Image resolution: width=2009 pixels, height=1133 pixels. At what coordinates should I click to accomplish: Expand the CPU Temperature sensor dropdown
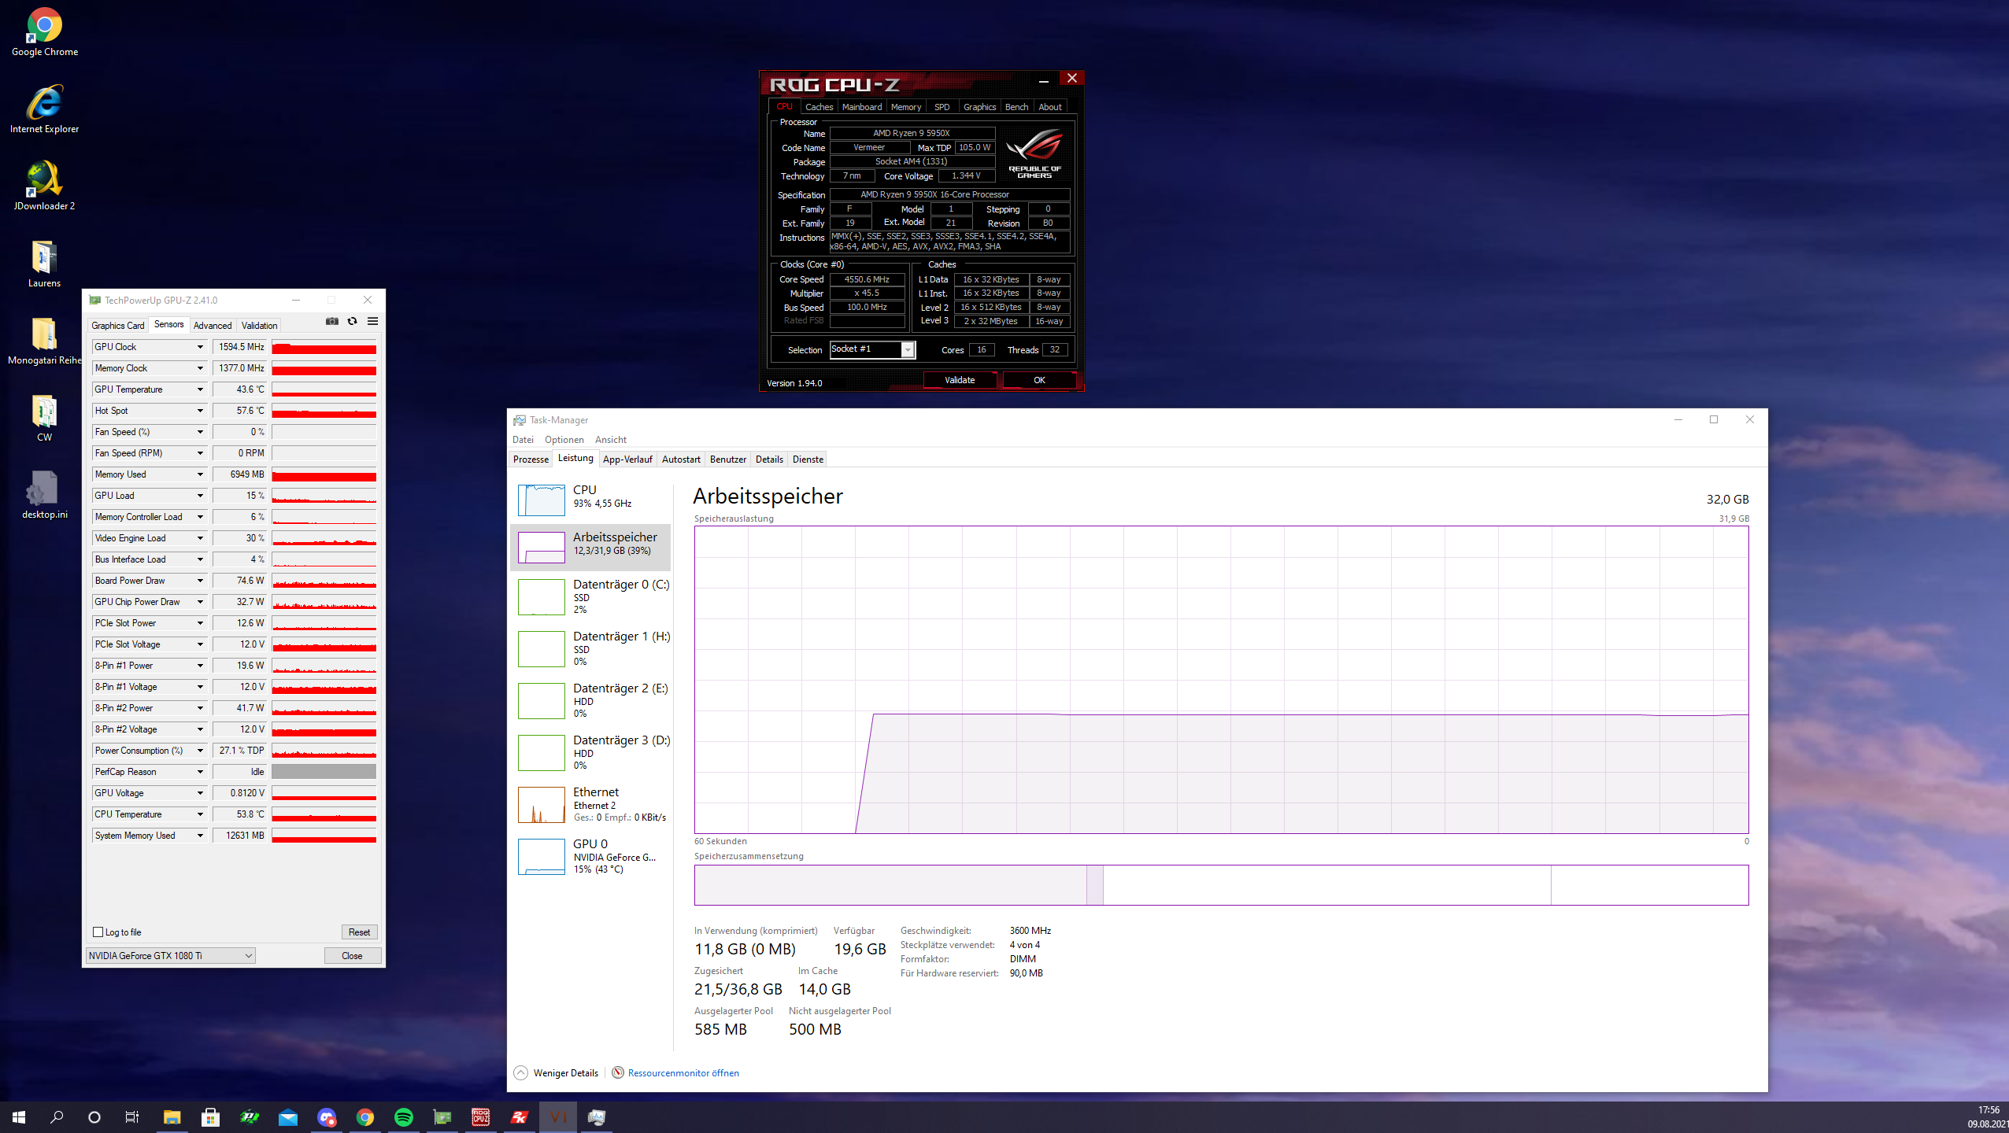pos(200,814)
